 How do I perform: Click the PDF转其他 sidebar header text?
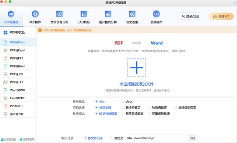17,33
